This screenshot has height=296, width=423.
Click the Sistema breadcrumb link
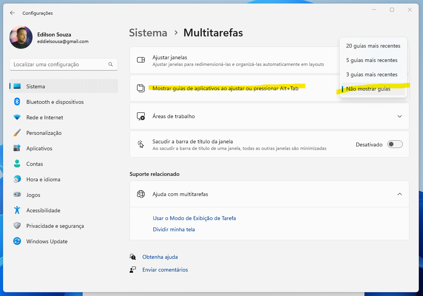click(x=148, y=33)
